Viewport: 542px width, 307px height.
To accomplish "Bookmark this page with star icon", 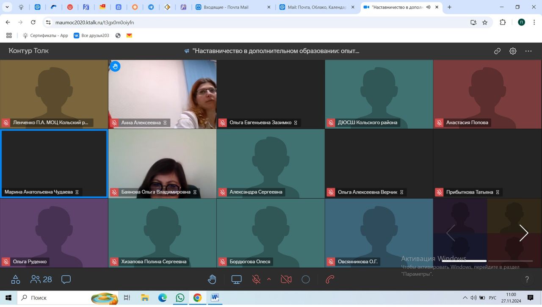I will [x=485, y=22].
